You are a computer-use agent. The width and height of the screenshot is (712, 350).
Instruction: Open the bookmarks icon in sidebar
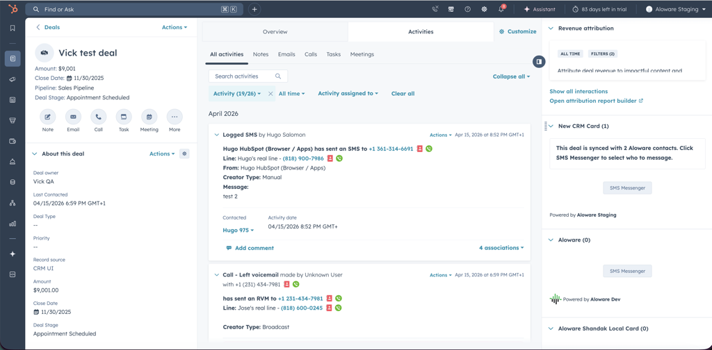point(13,28)
